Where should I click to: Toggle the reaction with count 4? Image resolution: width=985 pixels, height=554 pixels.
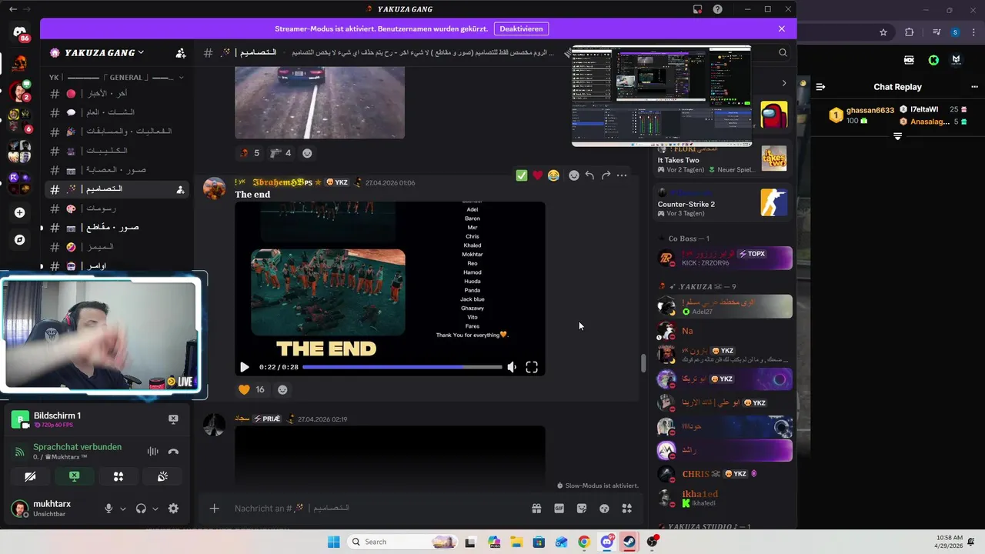point(281,153)
